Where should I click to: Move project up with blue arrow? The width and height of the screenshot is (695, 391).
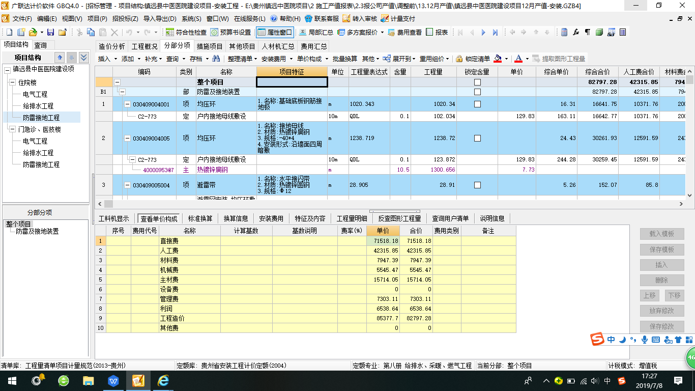pos(60,58)
